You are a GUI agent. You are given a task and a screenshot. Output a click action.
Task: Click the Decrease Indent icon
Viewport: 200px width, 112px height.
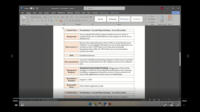coord(81,17)
